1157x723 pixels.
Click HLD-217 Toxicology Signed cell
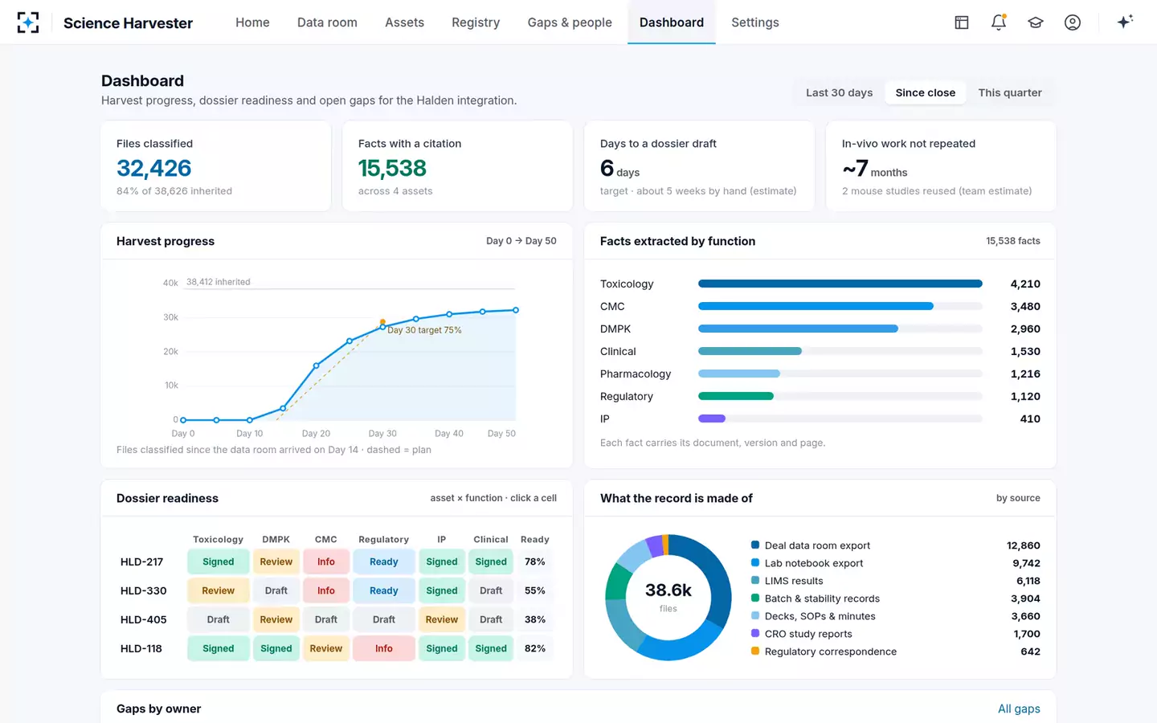click(x=219, y=562)
